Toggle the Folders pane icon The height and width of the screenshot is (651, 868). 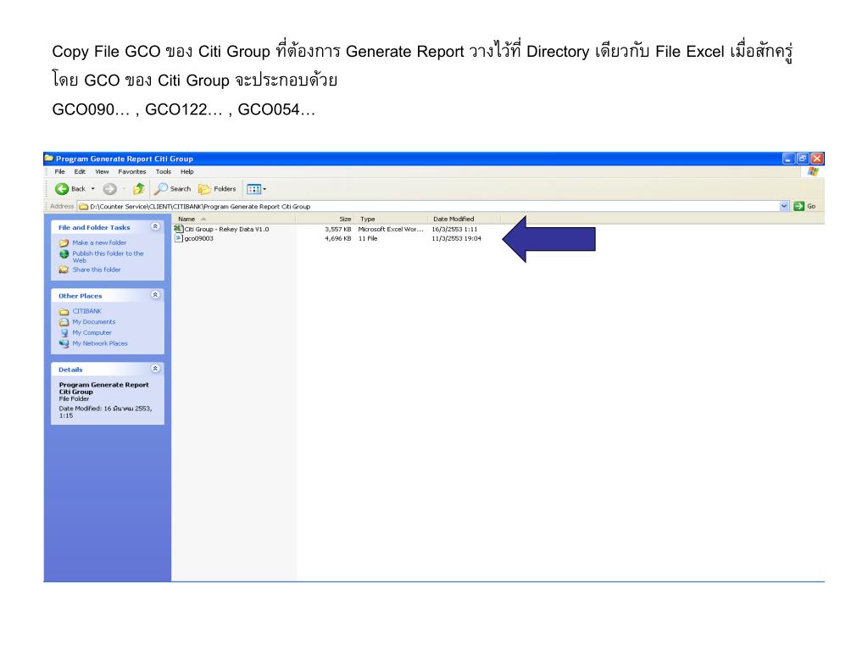(x=205, y=189)
